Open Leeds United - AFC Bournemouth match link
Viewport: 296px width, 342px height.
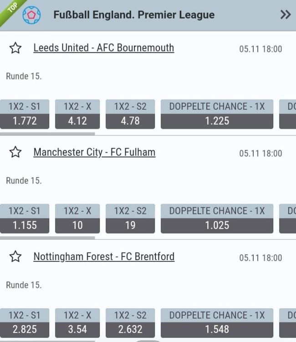103,48
